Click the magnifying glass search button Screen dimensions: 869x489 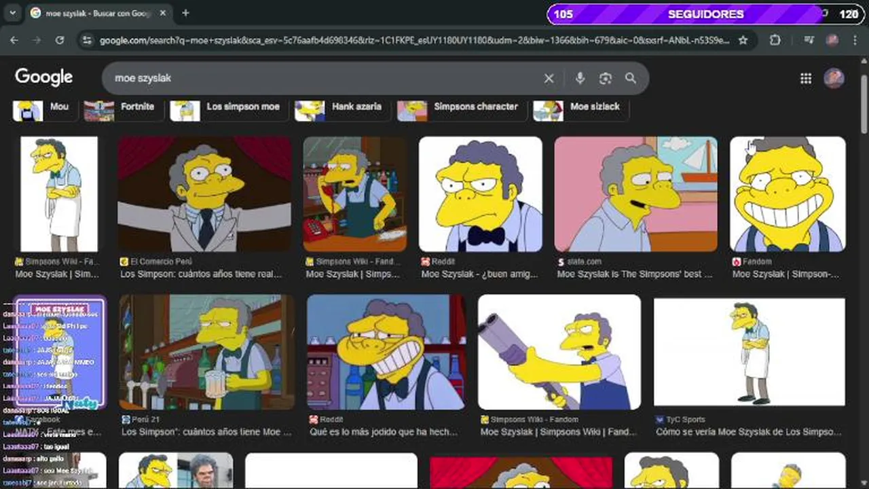[631, 79]
